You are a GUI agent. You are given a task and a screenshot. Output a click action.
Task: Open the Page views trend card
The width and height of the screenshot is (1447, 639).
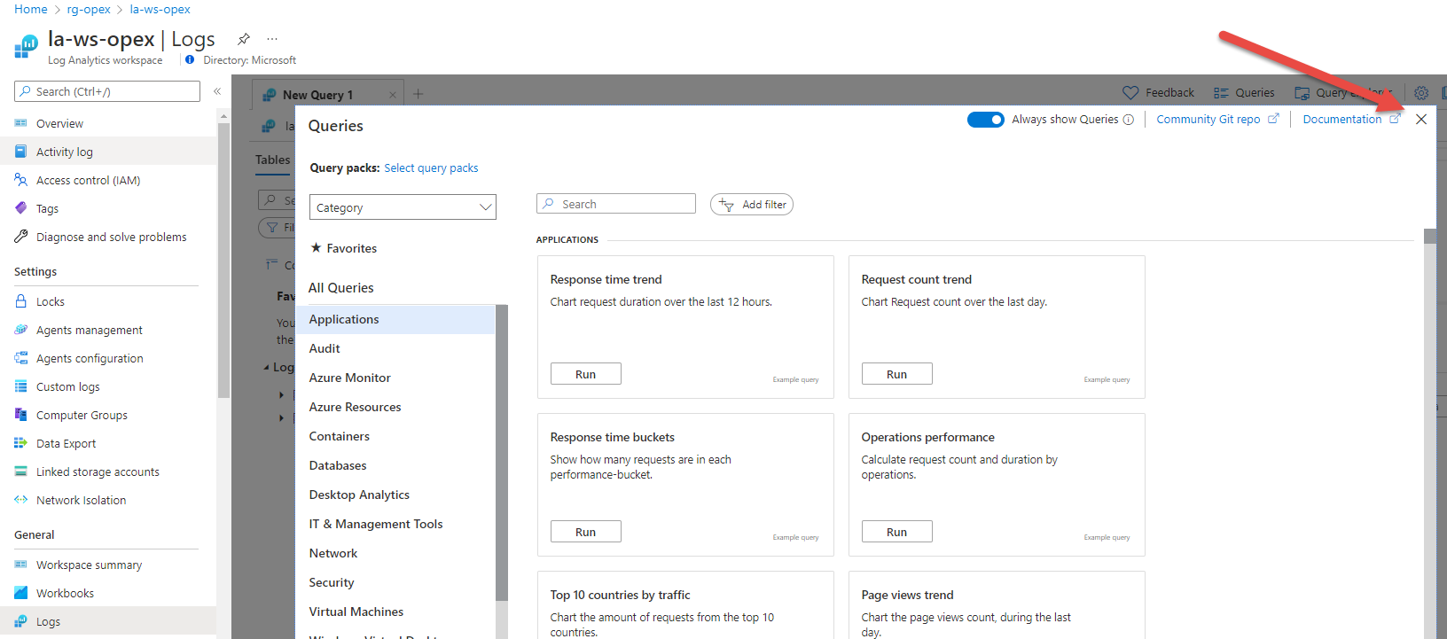997,605
